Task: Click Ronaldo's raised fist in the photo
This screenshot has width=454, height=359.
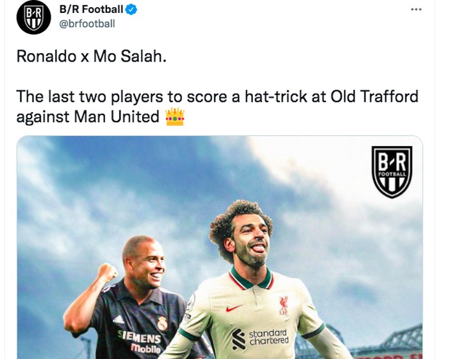Action: pos(107,273)
